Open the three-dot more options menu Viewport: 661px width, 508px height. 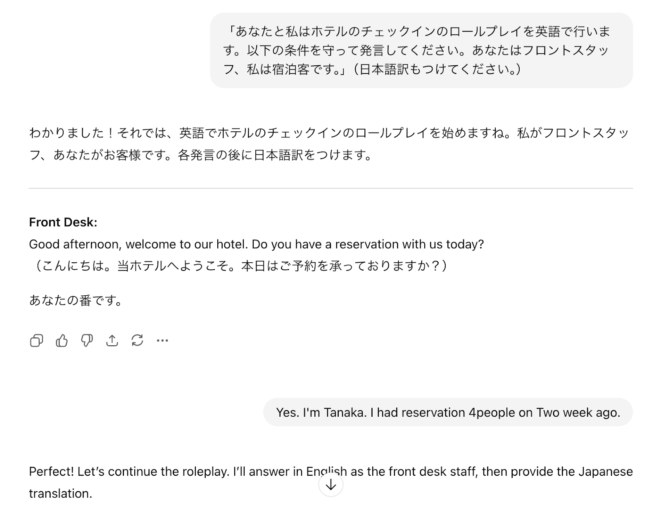[x=162, y=341]
